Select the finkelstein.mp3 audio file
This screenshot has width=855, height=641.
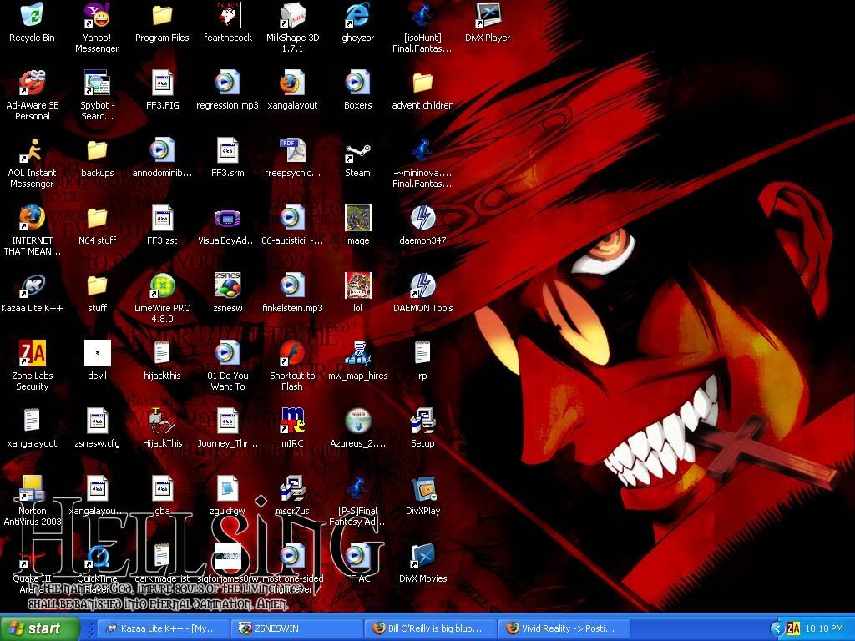click(x=292, y=286)
